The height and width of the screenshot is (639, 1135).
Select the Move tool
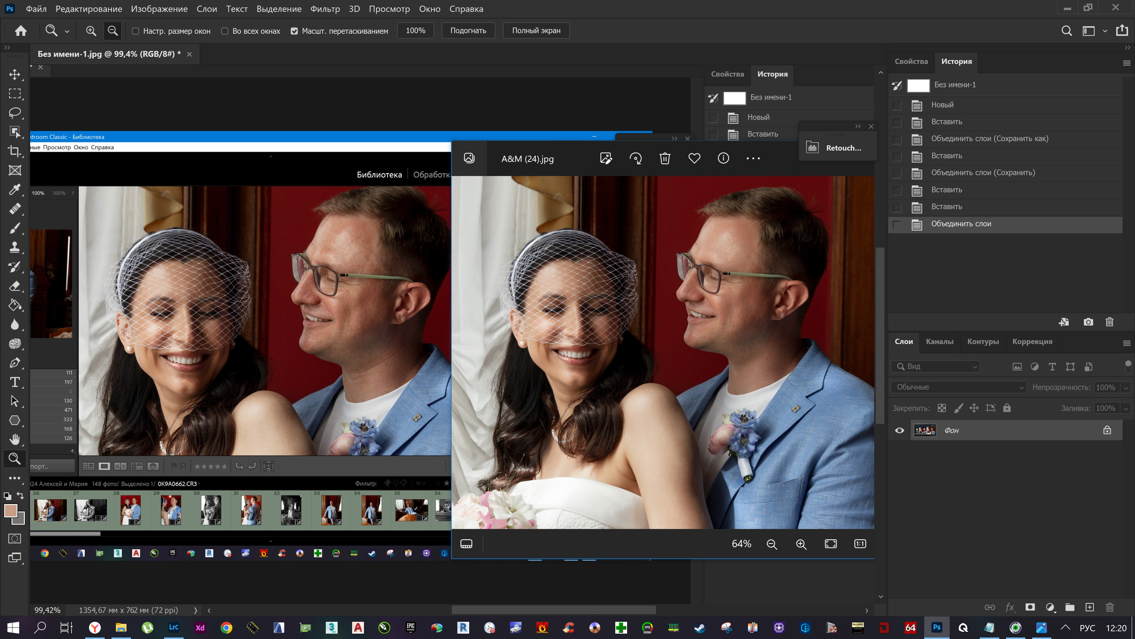[15, 75]
